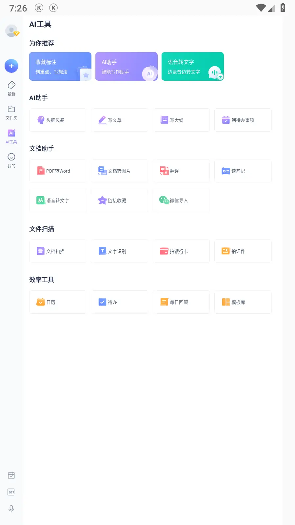Open the calendar-check icon at sidebar bottom
The width and height of the screenshot is (295, 525).
pyautogui.click(x=11, y=475)
